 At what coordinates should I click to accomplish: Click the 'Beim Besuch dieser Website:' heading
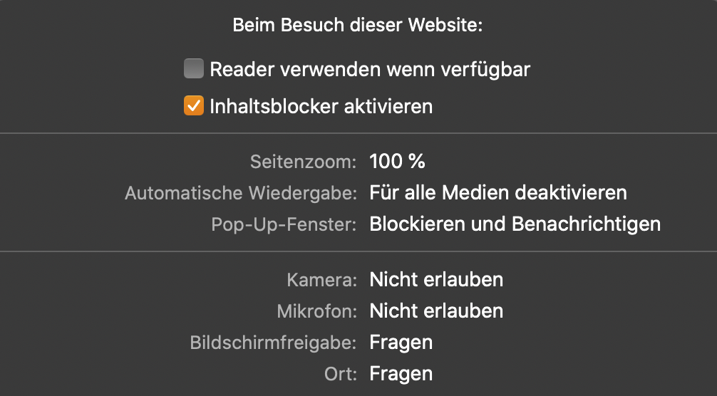pyautogui.click(x=358, y=27)
